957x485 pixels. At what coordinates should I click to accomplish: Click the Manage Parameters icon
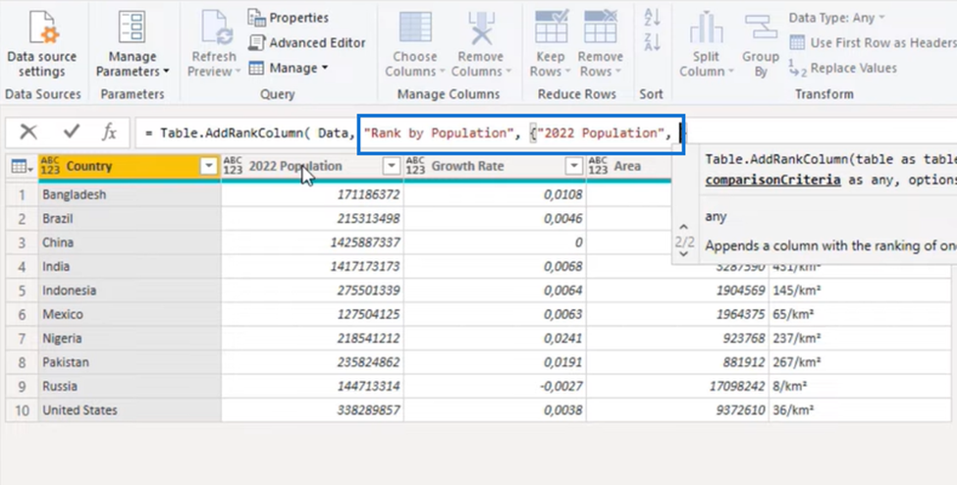132,27
